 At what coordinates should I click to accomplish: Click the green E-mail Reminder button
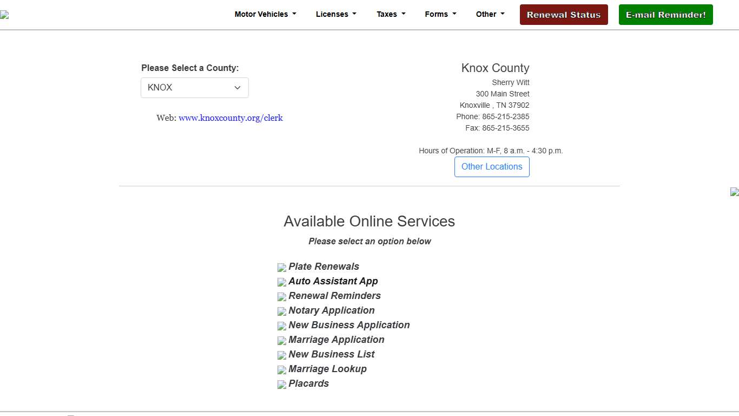(x=665, y=15)
